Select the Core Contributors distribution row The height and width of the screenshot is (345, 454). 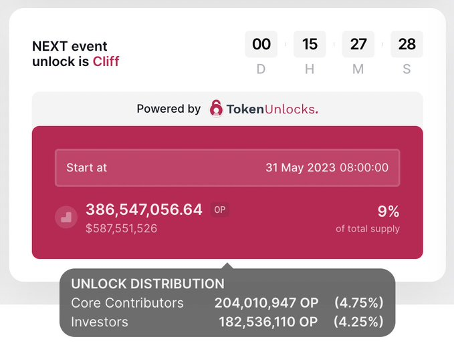click(227, 303)
